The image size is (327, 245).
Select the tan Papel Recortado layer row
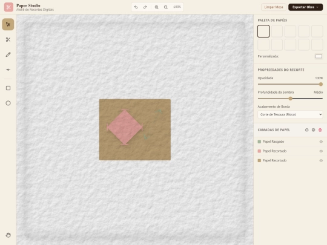pos(290,160)
